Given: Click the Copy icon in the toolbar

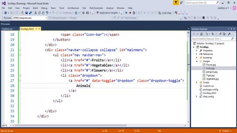Looking at the screenshot, I should 39,13.
